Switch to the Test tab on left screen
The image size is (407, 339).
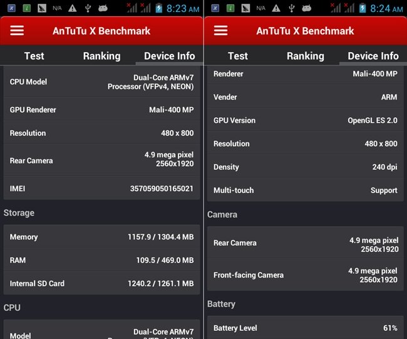point(34,56)
